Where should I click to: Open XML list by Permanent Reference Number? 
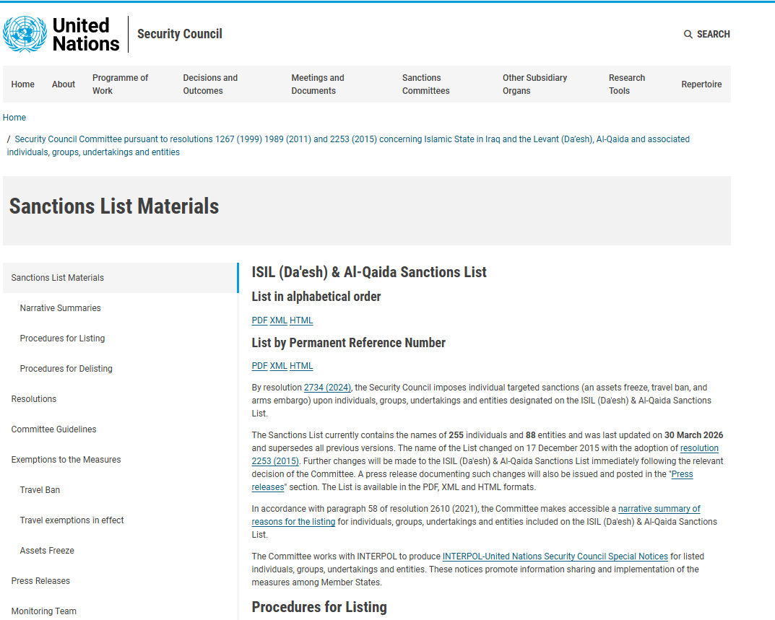278,366
